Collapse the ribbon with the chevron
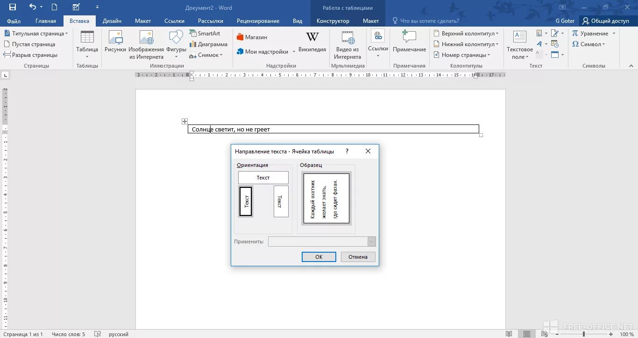638x338 pixels. pyautogui.click(x=631, y=66)
